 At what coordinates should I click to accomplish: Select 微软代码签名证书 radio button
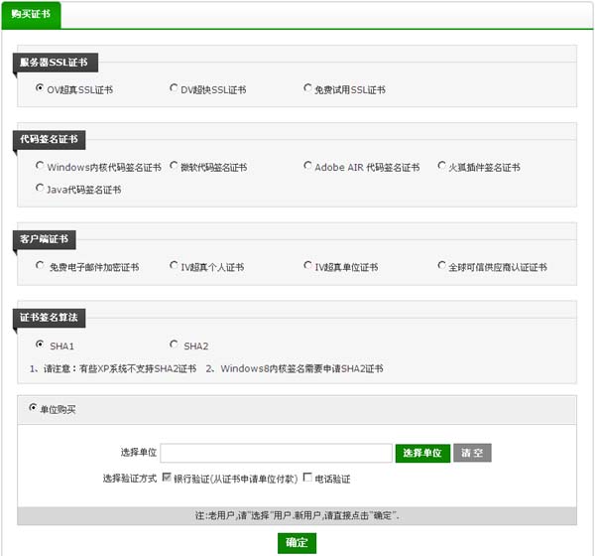(x=175, y=166)
